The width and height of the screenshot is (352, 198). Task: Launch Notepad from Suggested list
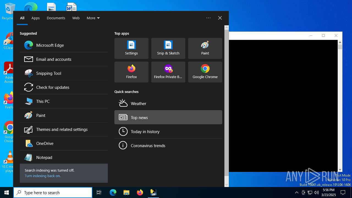point(64,157)
